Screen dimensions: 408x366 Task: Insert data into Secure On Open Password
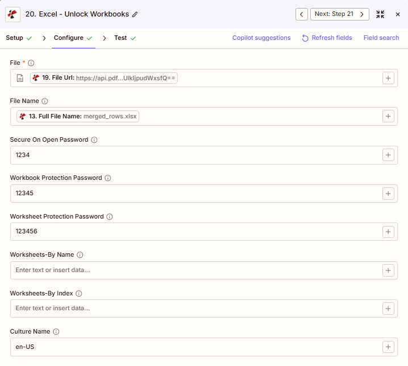388,155
